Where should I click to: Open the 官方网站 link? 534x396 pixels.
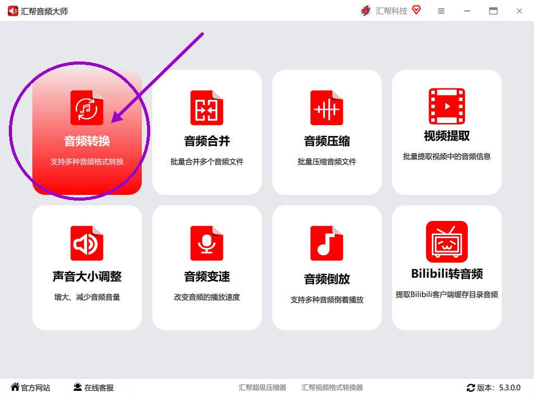coord(35,388)
